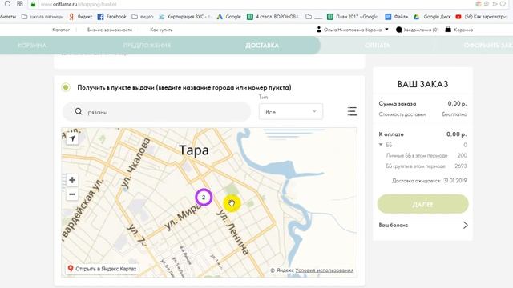
Task: Open the План 2017 - Google bookmark
Action: [353, 17]
